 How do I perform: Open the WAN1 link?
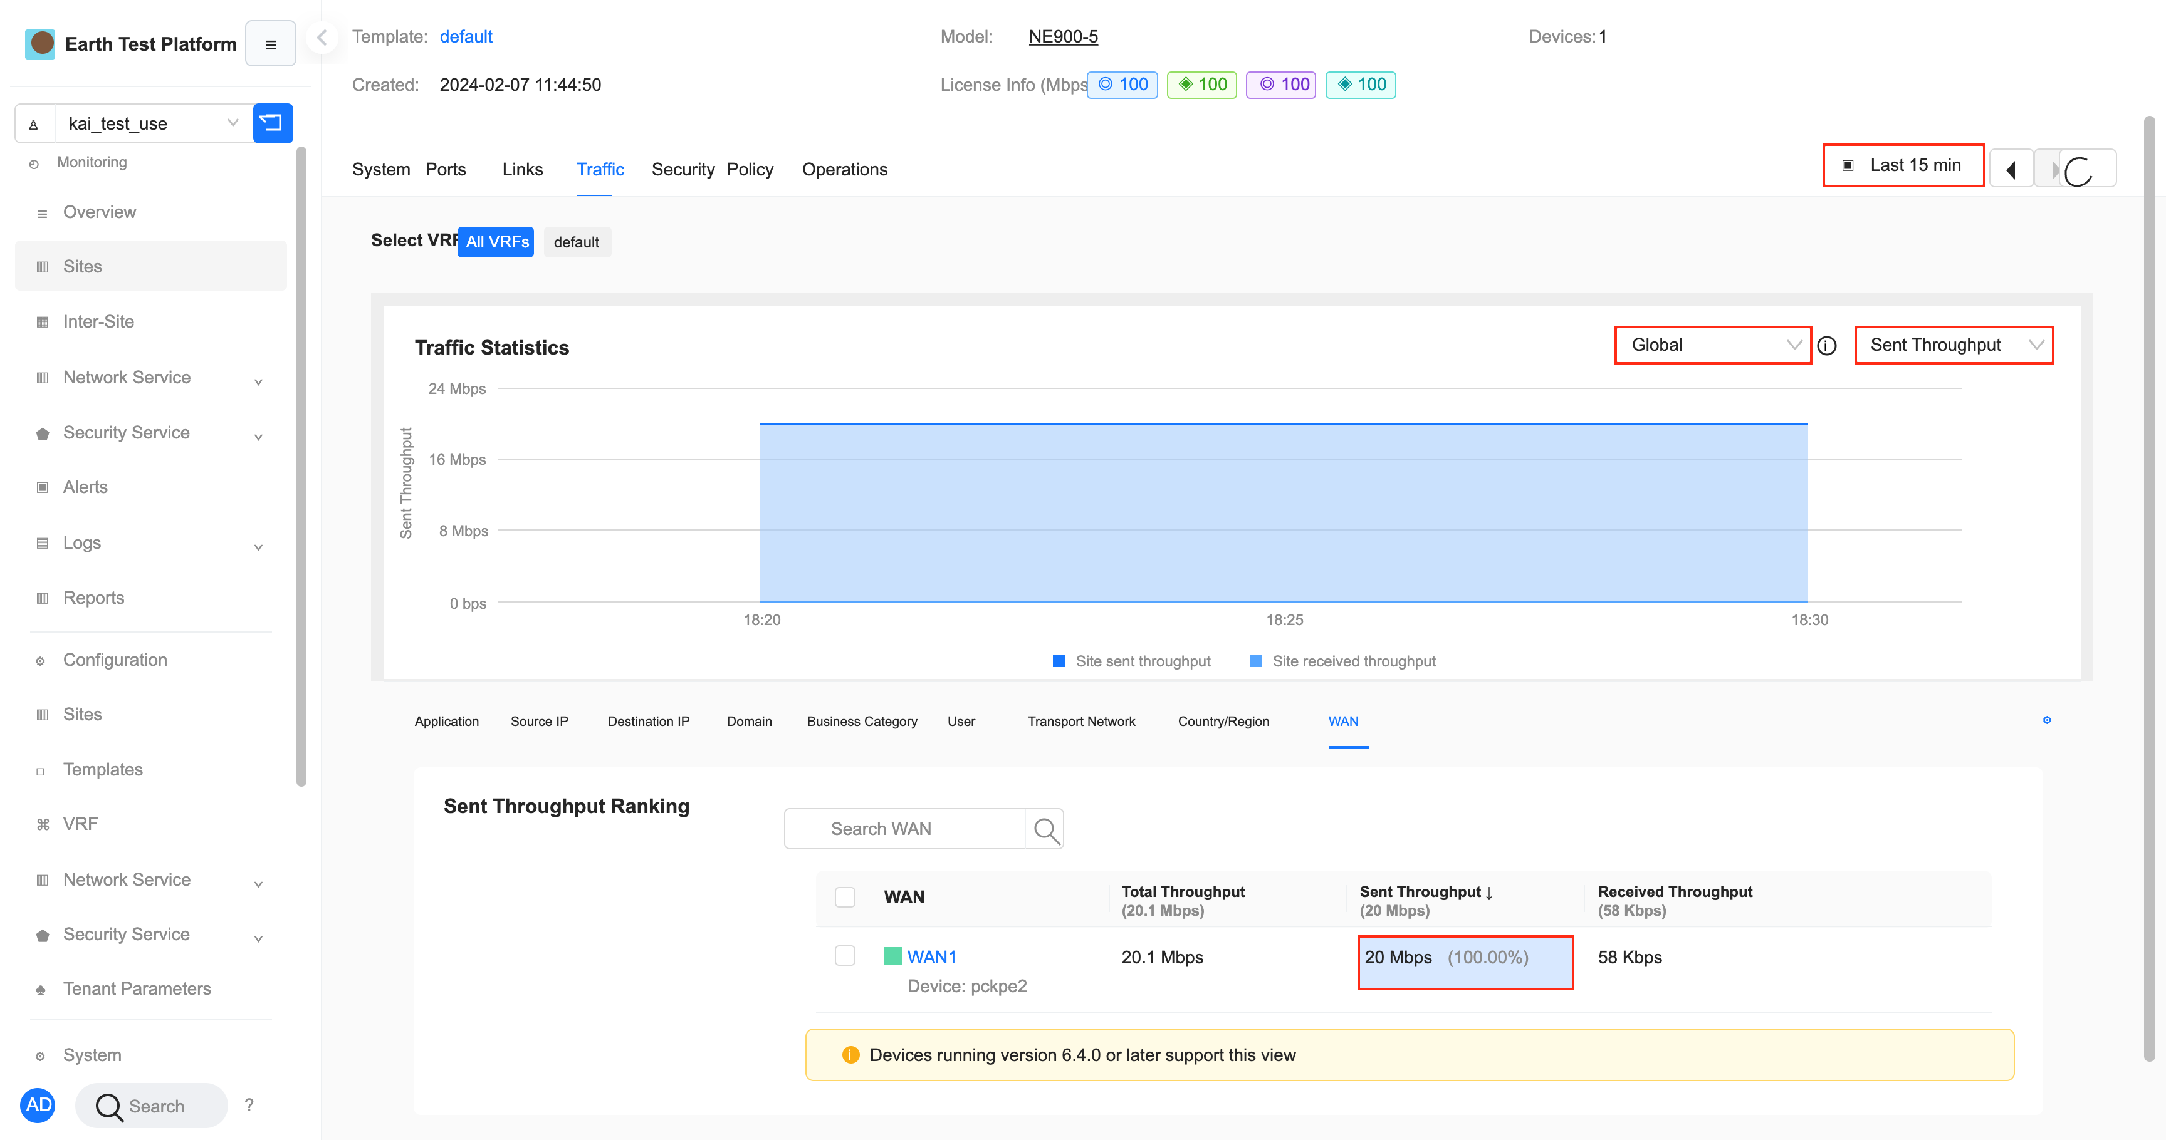point(932,958)
